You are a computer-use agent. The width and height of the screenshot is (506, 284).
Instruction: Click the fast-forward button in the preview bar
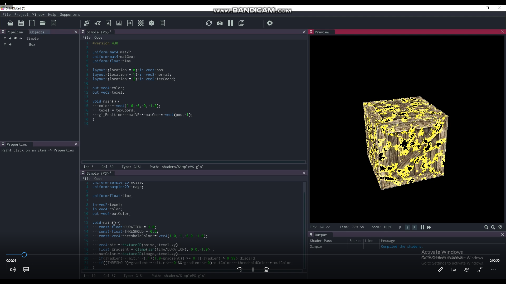pyautogui.click(x=429, y=227)
